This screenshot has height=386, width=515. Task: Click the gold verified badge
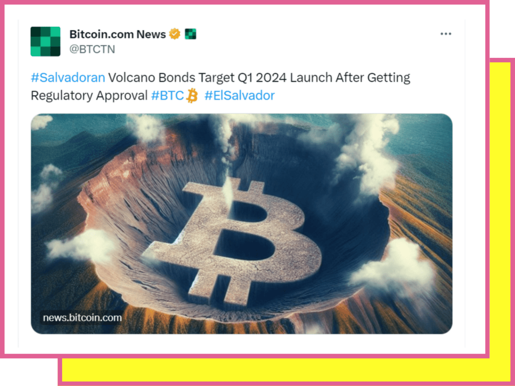[175, 34]
